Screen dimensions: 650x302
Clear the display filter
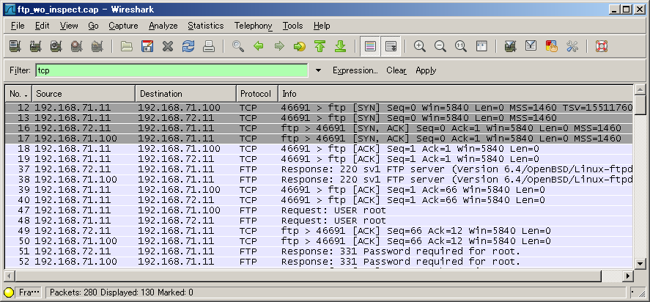[x=396, y=70]
